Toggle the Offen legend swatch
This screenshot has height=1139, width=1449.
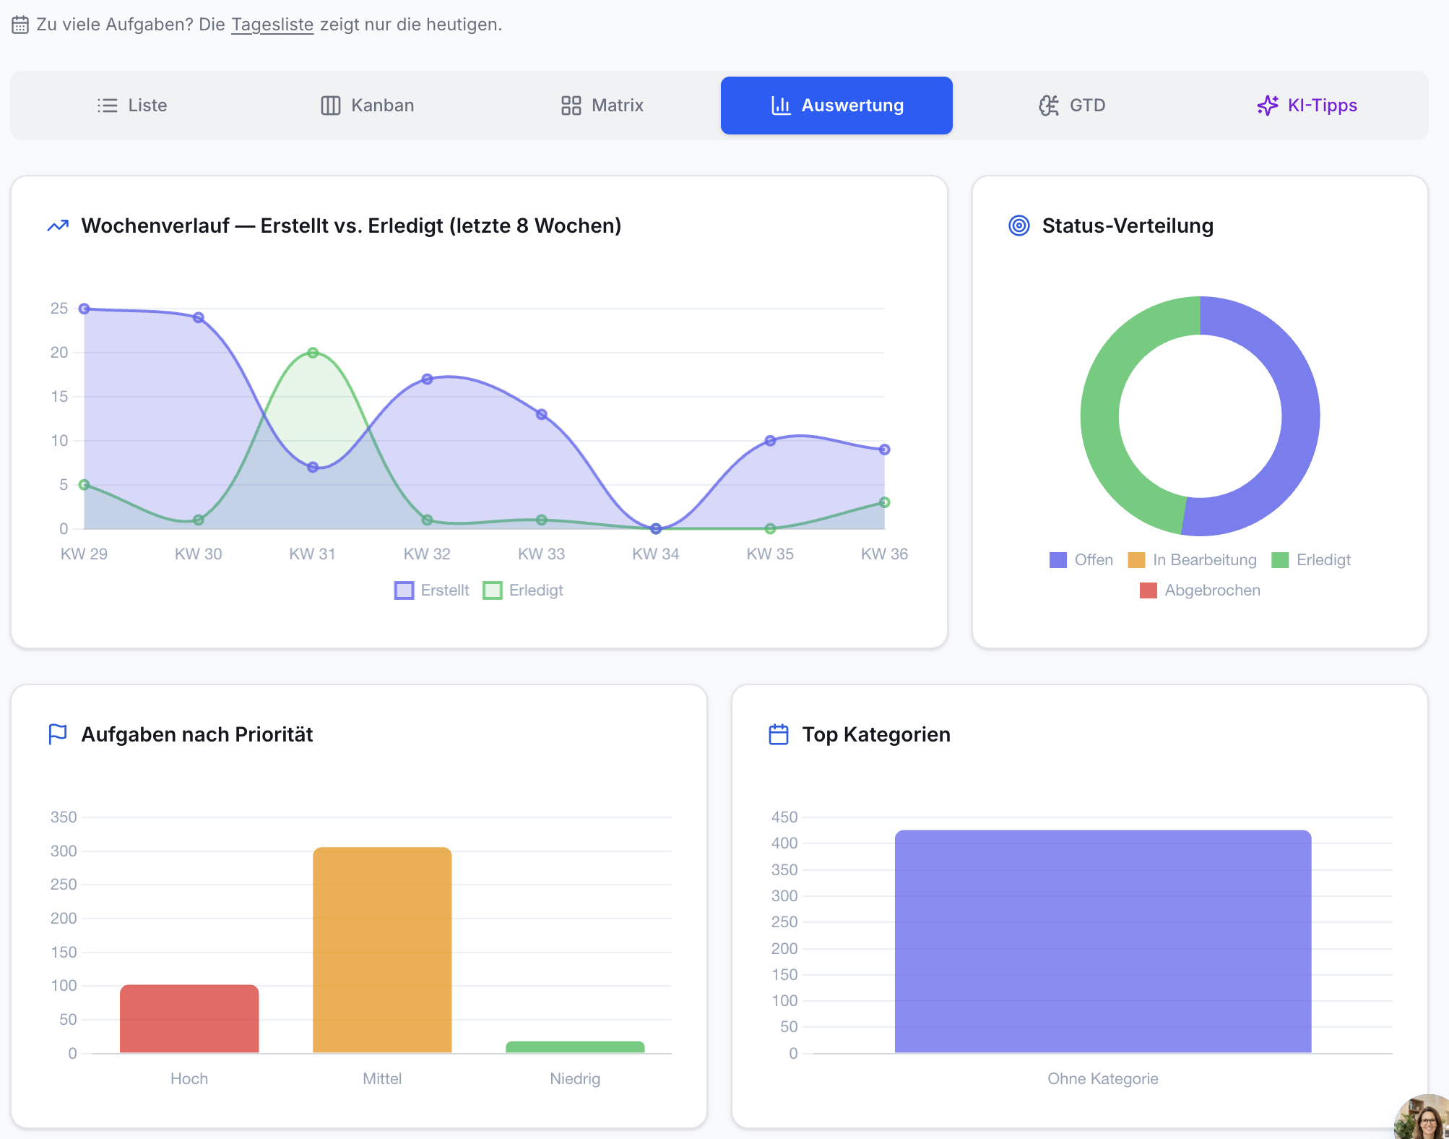(x=1057, y=560)
